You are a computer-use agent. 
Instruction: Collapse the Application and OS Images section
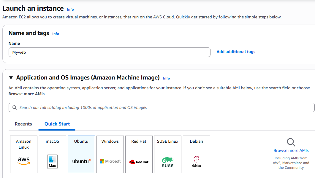11,77
